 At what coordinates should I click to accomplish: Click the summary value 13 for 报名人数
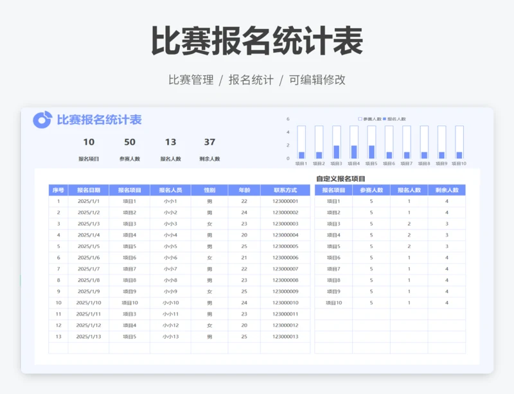click(x=170, y=142)
